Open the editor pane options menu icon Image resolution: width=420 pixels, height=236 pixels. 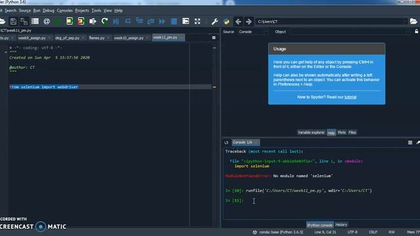click(x=214, y=38)
